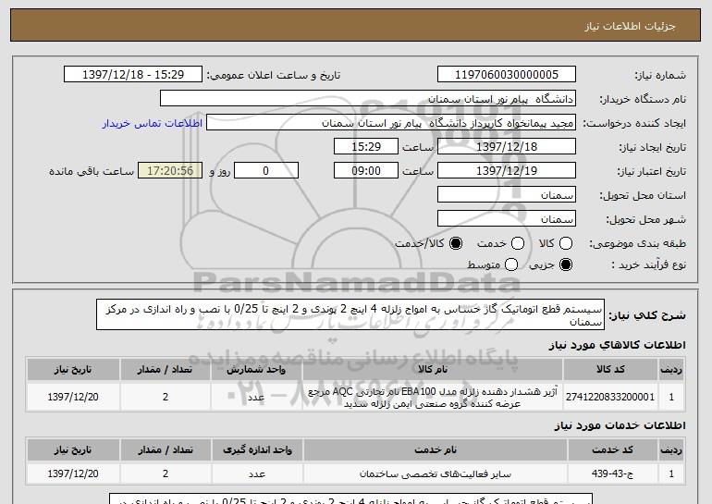Screen dimensions: 712x504
Task: Choose the متوسط purchase type radio
Action: click(x=511, y=264)
